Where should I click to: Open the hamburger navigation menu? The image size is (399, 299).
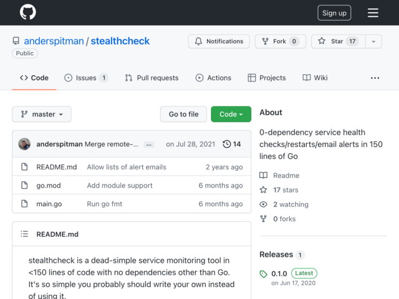[373, 12]
